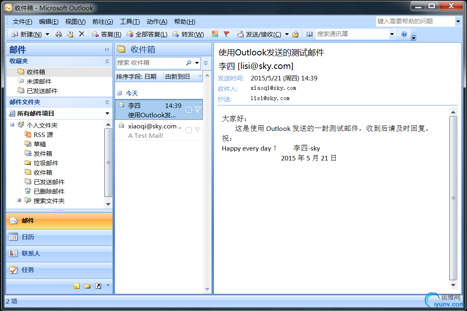
Task: Collapse the 今天 message group
Action: (120, 93)
